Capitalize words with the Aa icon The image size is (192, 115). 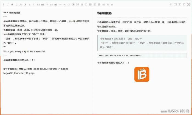[21, 5]
